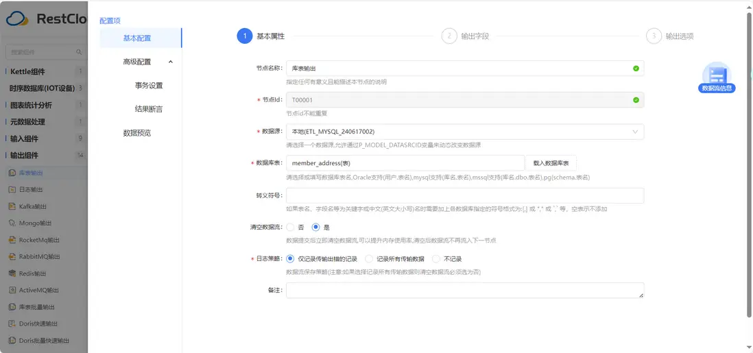Open the 数据源 dropdown
The width and height of the screenshot is (753, 353).
pos(465,132)
